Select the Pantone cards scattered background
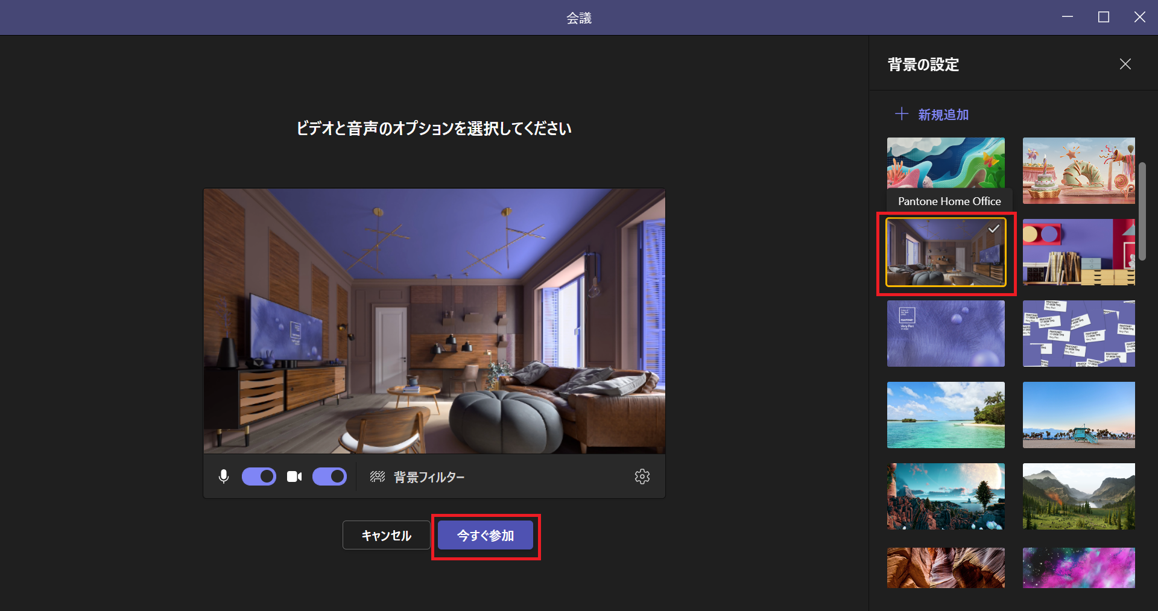Screen dimensions: 1158x611 point(1078,334)
